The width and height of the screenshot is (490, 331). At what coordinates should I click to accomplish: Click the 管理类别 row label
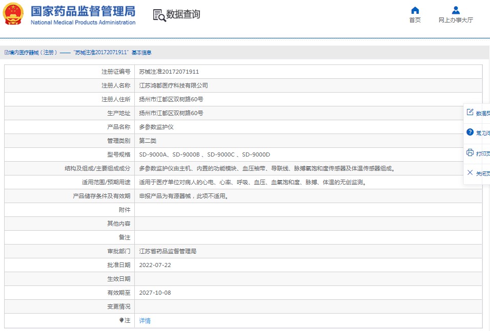click(119, 141)
